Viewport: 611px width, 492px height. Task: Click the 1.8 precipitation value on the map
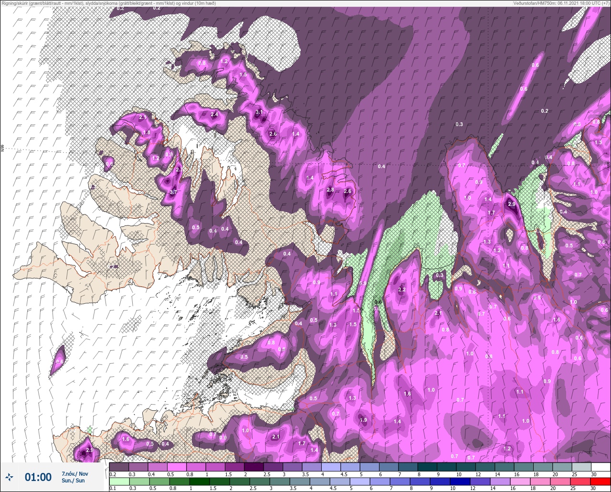point(147,132)
